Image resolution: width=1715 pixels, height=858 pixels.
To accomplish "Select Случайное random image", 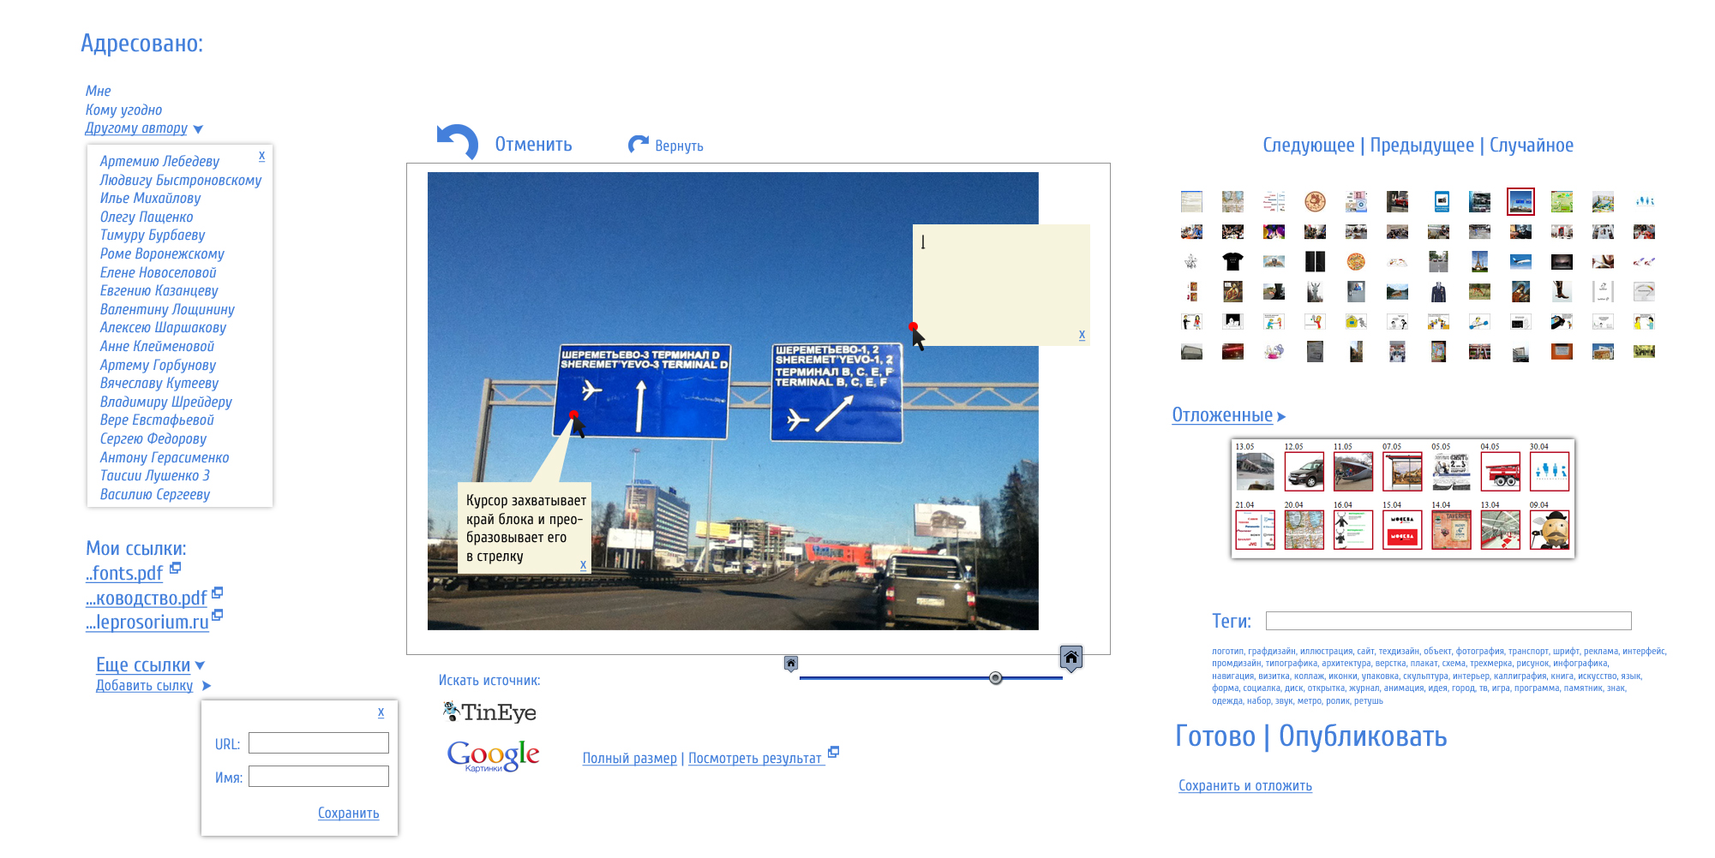I will point(1531,146).
